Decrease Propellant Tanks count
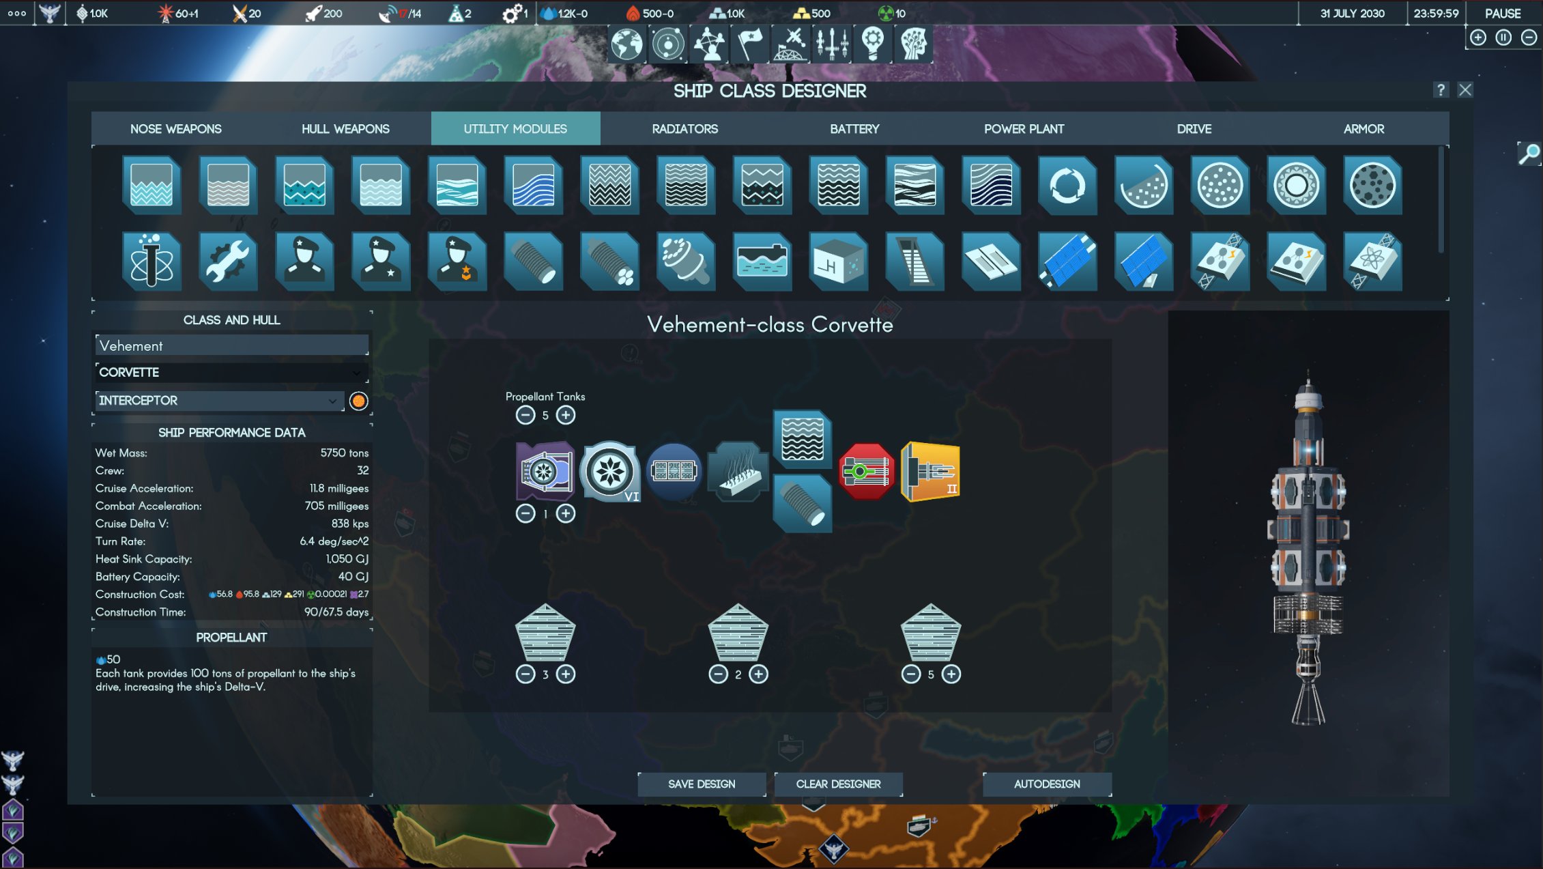This screenshot has height=869, width=1543. [x=525, y=415]
